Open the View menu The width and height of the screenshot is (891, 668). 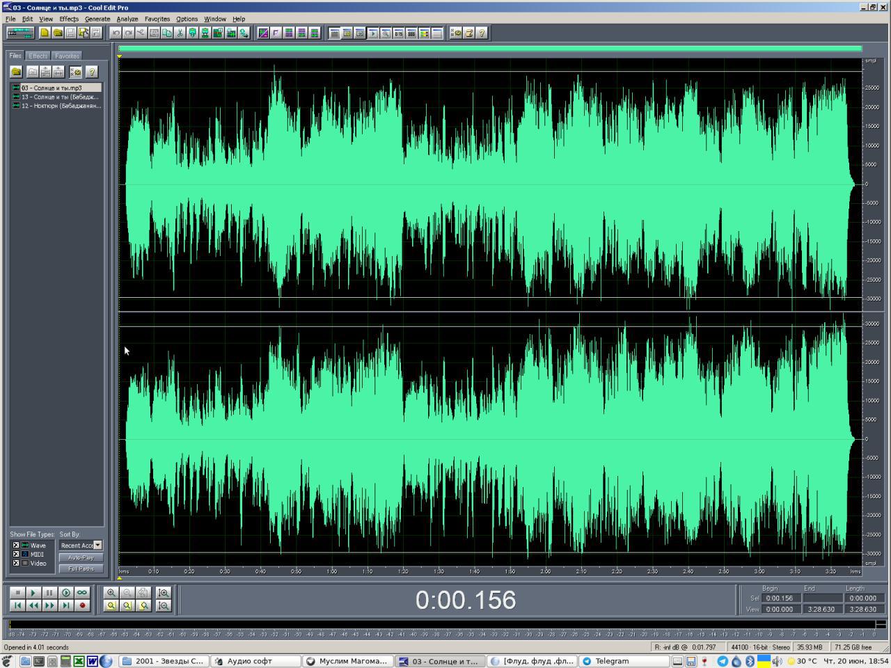(46, 19)
